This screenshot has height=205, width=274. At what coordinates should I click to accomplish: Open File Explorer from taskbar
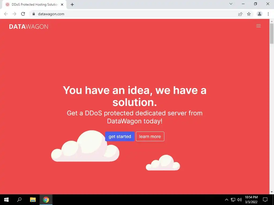click(x=33, y=200)
